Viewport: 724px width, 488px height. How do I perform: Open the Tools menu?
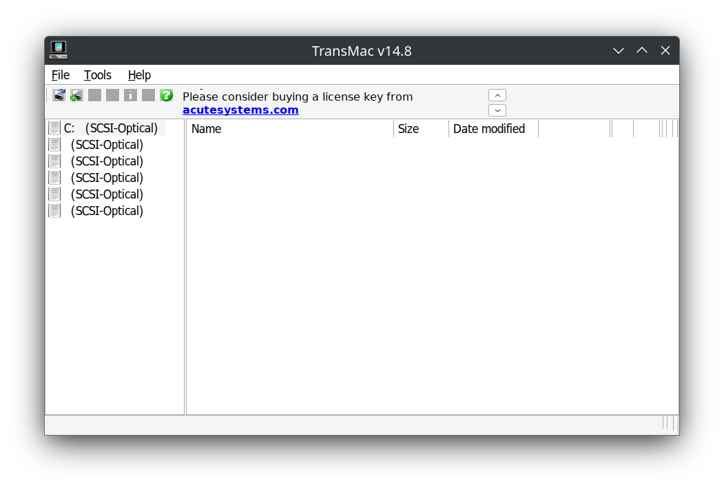point(97,75)
